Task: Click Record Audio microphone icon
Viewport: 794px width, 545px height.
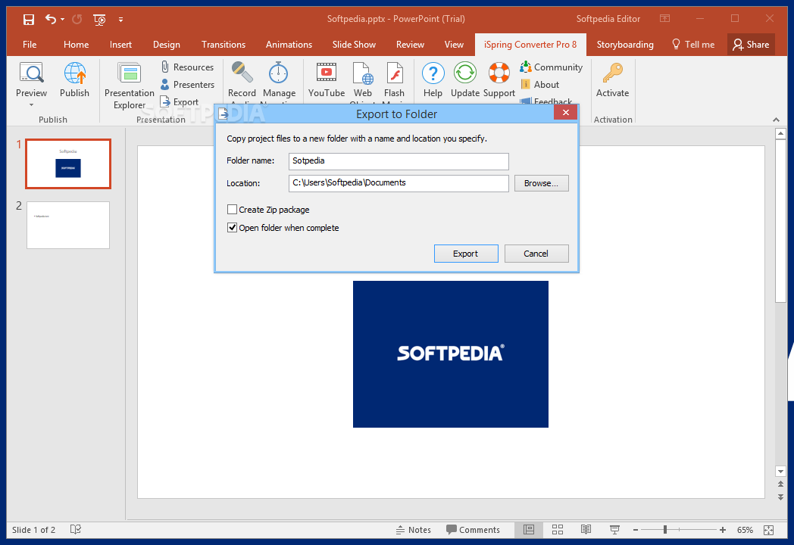Action: click(242, 73)
